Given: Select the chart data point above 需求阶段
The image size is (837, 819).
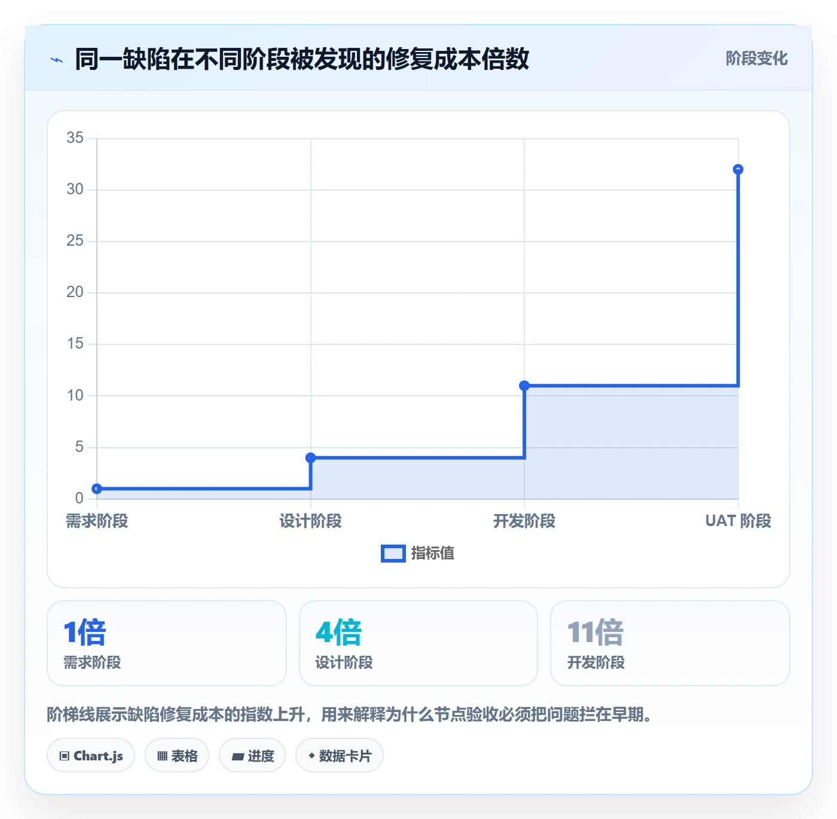Looking at the screenshot, I should point(97,489).
